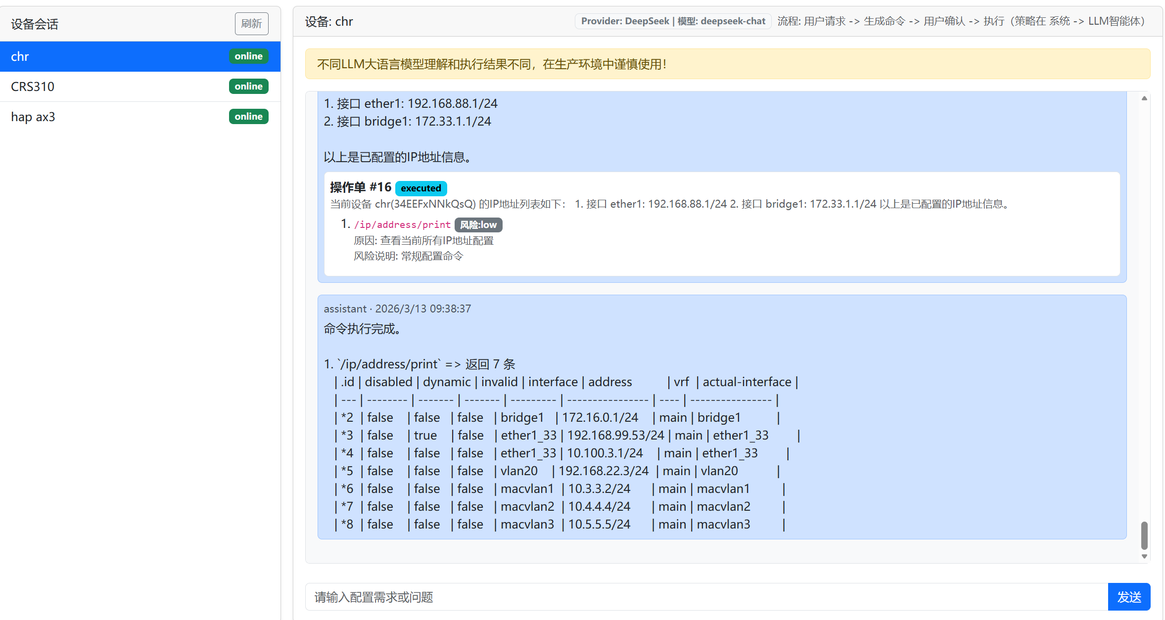Click the online badge next to hap ax3
The width and height of the screenshot is (1165, 620).
pos(248,117)
